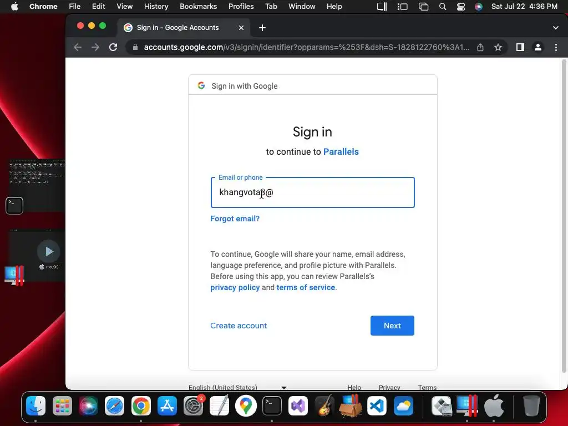Close the Sign in - Google Accounts tab
The image size is (568, 426).
pos(241,28)
